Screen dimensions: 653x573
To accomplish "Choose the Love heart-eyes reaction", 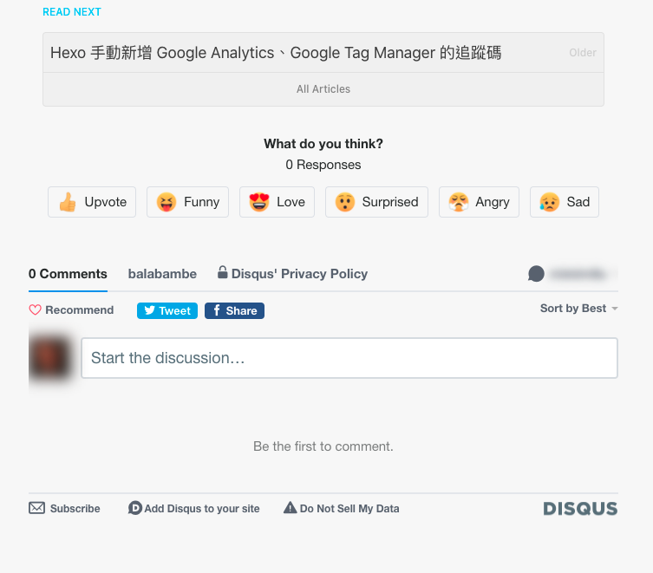I will (x=277, y=202).
